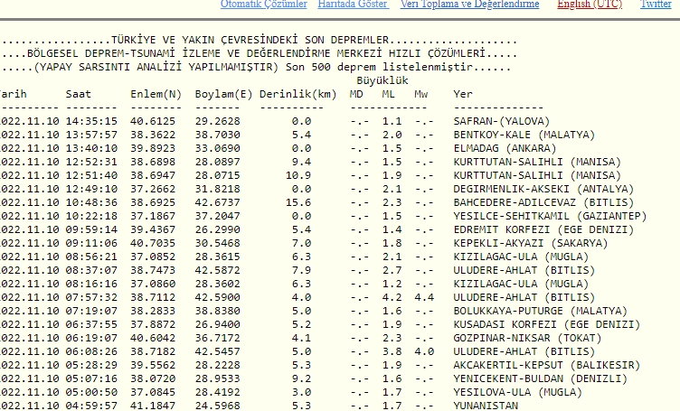Viewport: 680px width, 411px height.
Task: Click the SAFRAN-(YALOVA) earthquake entry
Action: coord(504,120)
